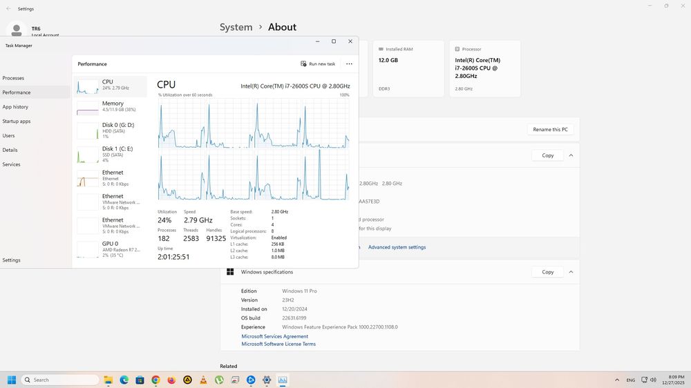The width and height of the screenshot is (691, 388).
Task: Click the Settings gear taskbar icon
Action: pyautogui.click(x=267, y=380)
